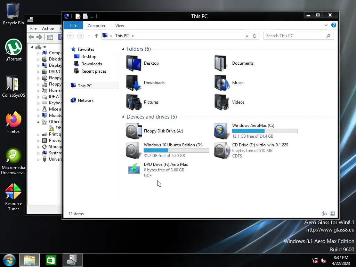Select Windows AeroMax (C:) drive icon

(x=221, y=131)
